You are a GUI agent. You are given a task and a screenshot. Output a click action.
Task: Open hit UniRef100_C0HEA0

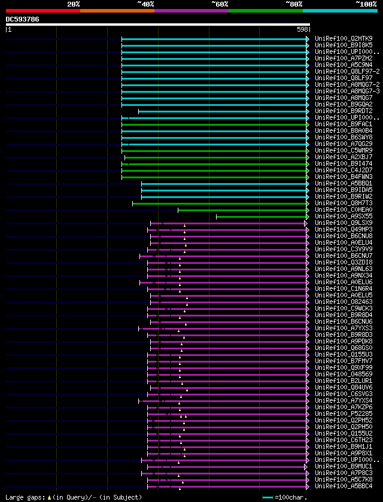(x=344, y=209)
